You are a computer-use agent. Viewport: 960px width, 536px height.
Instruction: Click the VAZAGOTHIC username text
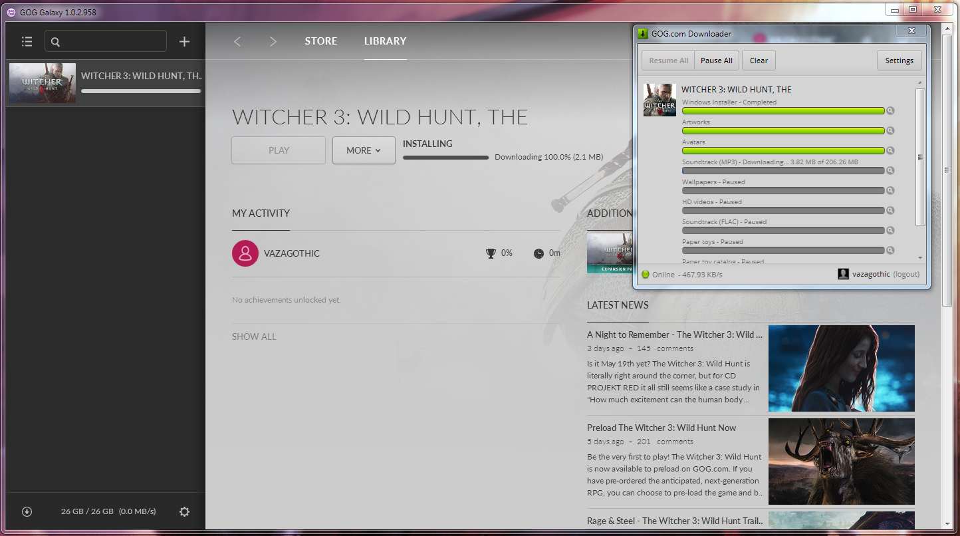coord(292,253)
